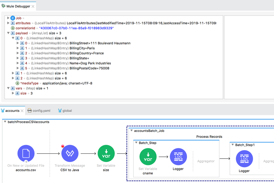Click the correlationId attribute icon
This screenshot has width=274, height=183.
coord(13,28)
